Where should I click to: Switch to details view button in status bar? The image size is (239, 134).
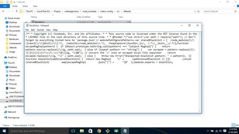pos(233,125)
